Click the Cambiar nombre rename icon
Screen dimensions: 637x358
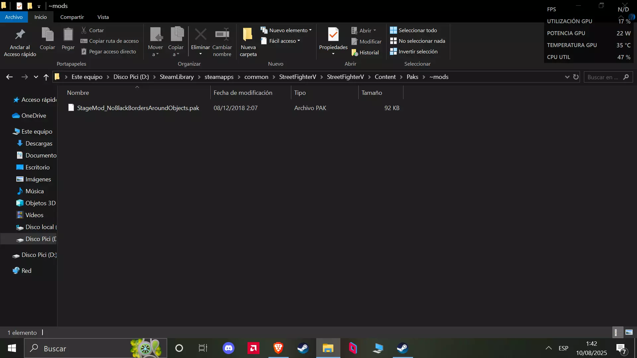click(222, 34)
